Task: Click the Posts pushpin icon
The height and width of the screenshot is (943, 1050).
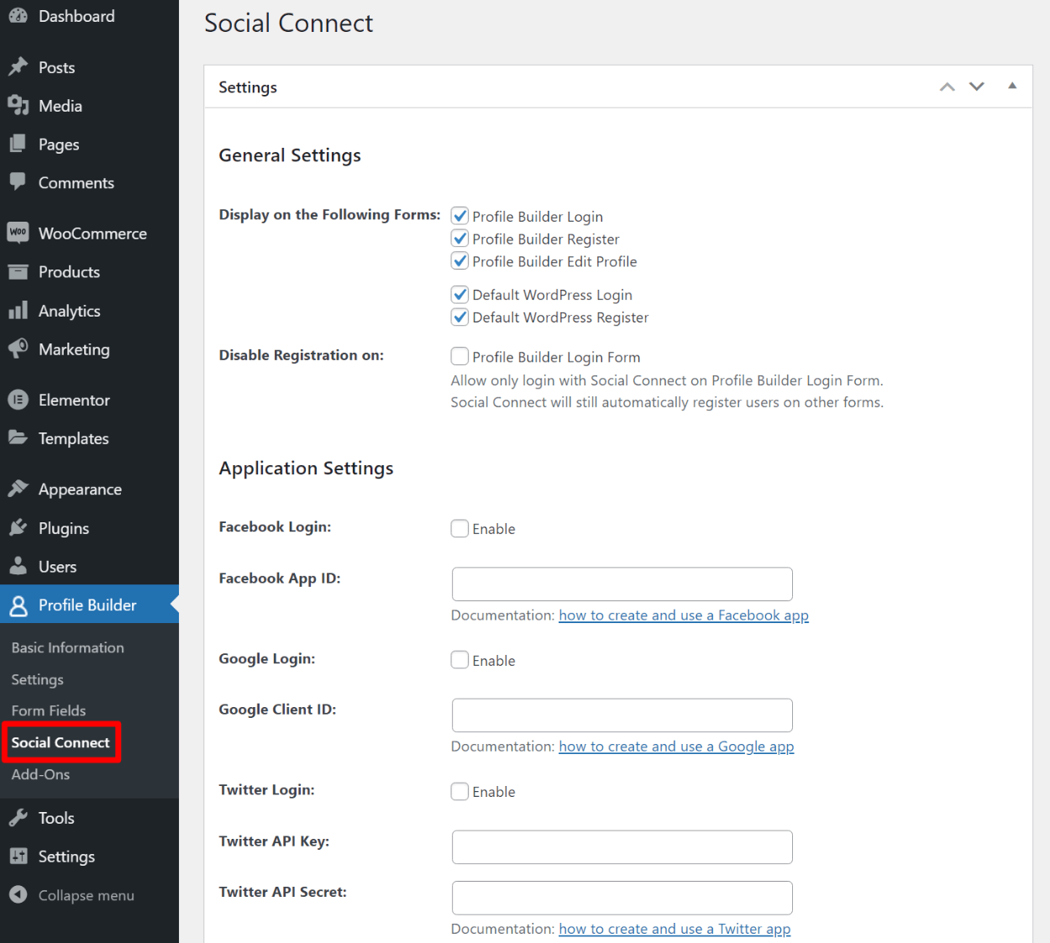Action: tap(18, 67)
